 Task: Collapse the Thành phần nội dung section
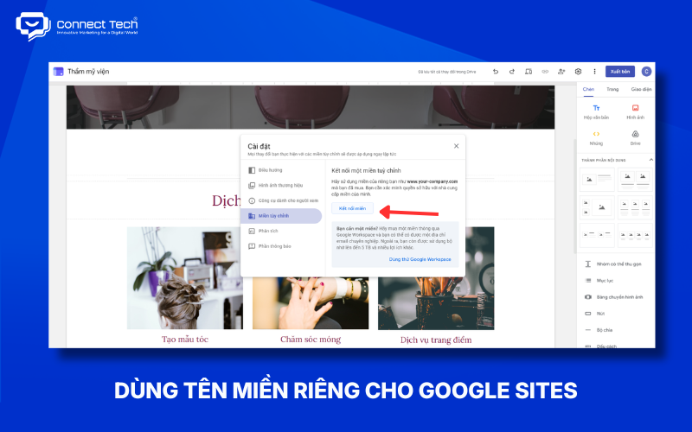[x=651, y=160]
